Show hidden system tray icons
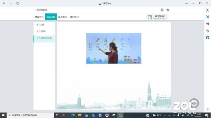This screenshot has width=211, height=118. point(165,115)
